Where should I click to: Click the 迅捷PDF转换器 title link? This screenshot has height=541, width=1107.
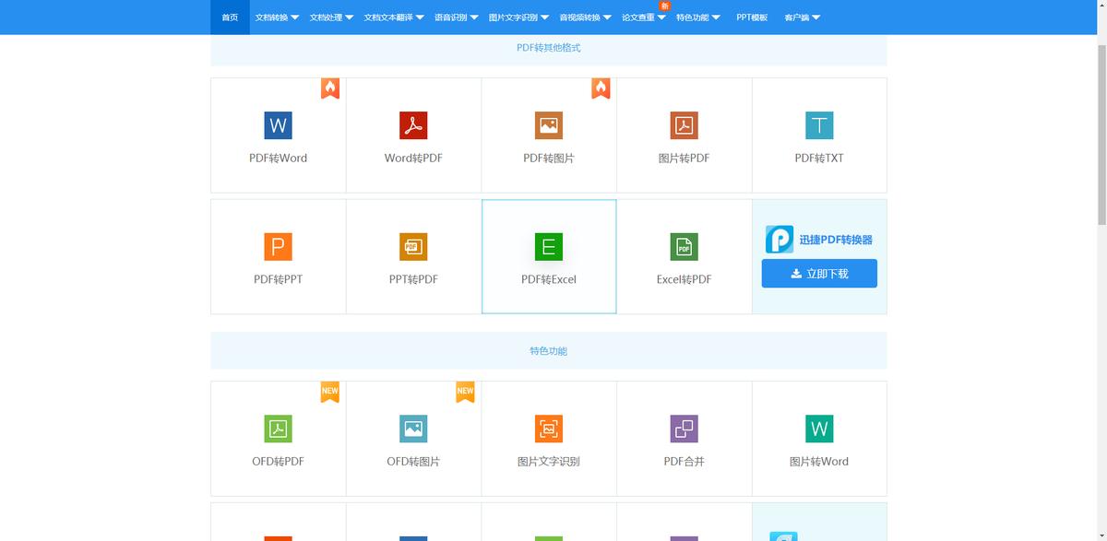pyautogui.click(x=836, y=240)
